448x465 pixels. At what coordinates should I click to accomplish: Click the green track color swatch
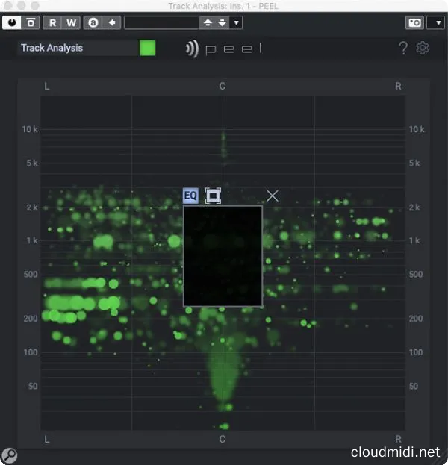point(148,48)
